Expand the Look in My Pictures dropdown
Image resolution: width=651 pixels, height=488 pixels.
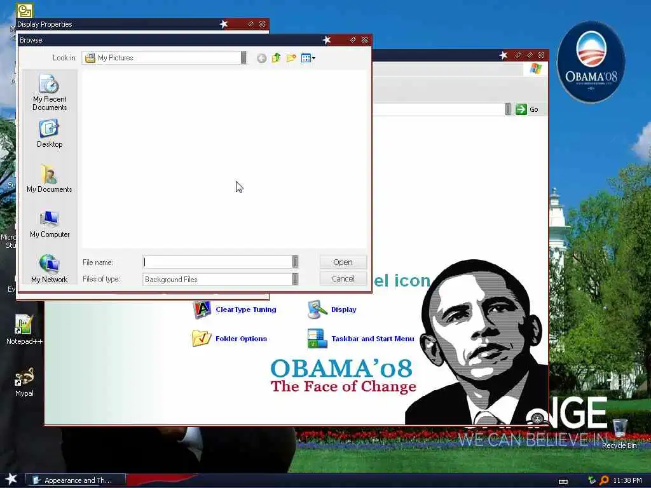click(243, 58)
